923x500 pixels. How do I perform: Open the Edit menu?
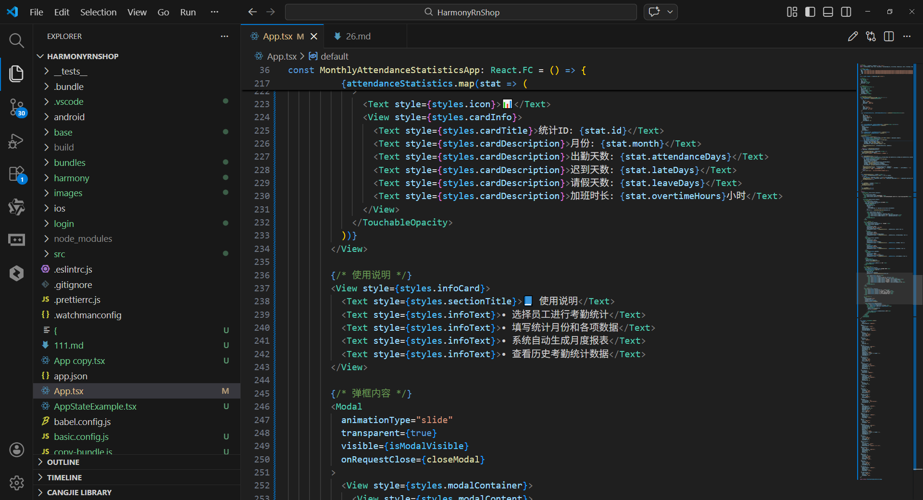pyautogui.click(x=62, y=12)
